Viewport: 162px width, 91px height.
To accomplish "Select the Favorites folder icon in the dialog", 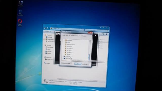I will point(66,40).
